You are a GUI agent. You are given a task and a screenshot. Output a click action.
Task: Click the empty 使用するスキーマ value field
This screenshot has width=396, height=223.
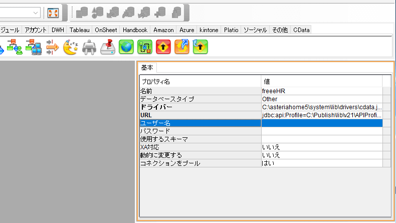click(322, 139)
